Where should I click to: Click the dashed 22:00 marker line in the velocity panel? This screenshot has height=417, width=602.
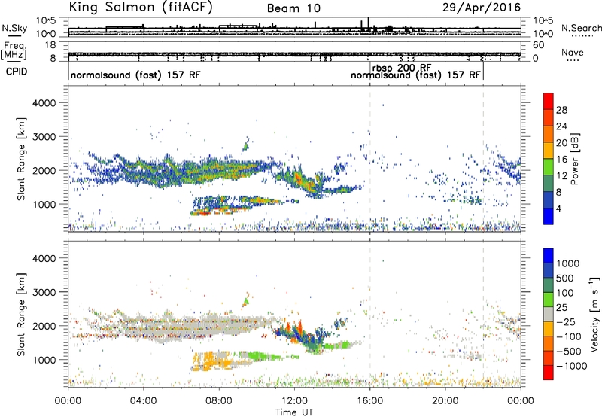483,314
